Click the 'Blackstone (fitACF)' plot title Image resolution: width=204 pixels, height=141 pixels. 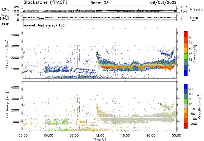45,3
